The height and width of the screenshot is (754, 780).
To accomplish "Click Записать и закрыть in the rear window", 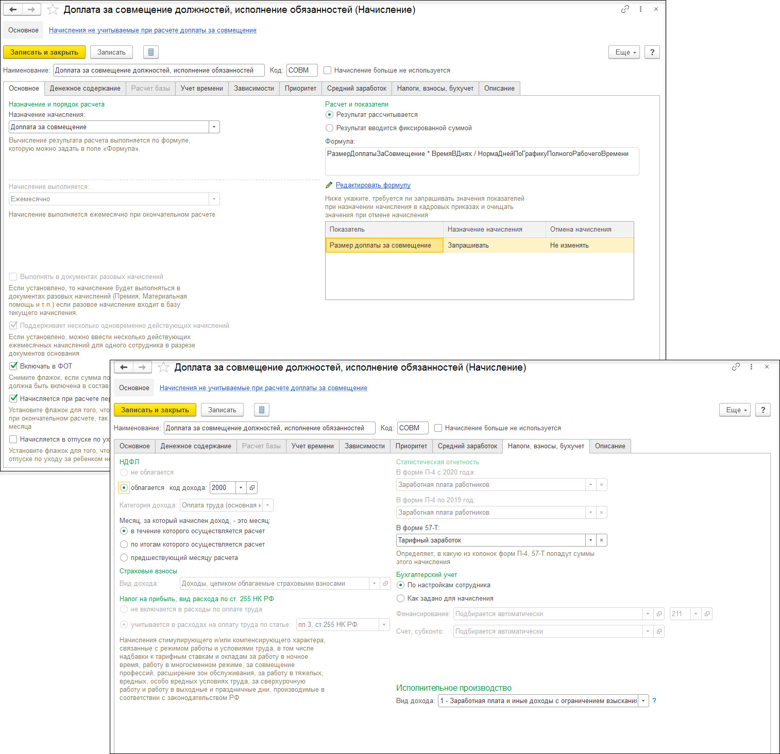I will tap(44, 52).
